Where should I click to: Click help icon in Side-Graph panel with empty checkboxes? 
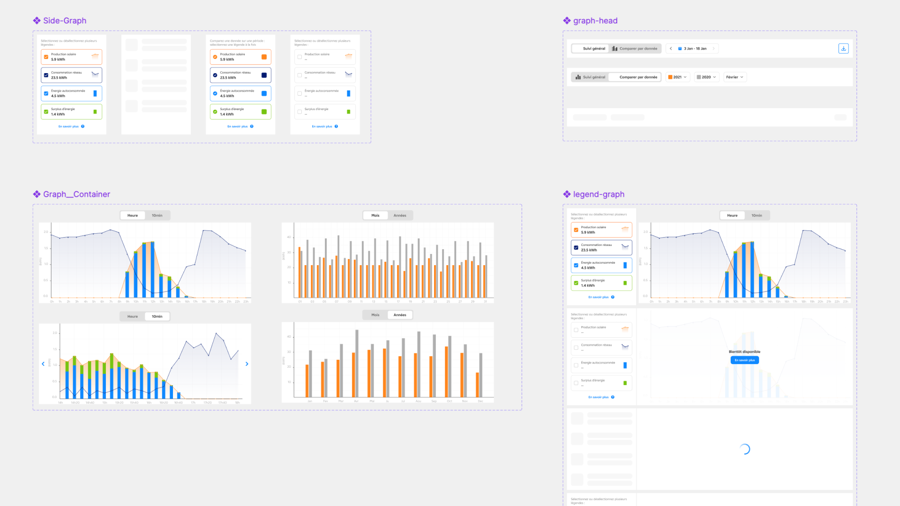[x=336, y=126]
